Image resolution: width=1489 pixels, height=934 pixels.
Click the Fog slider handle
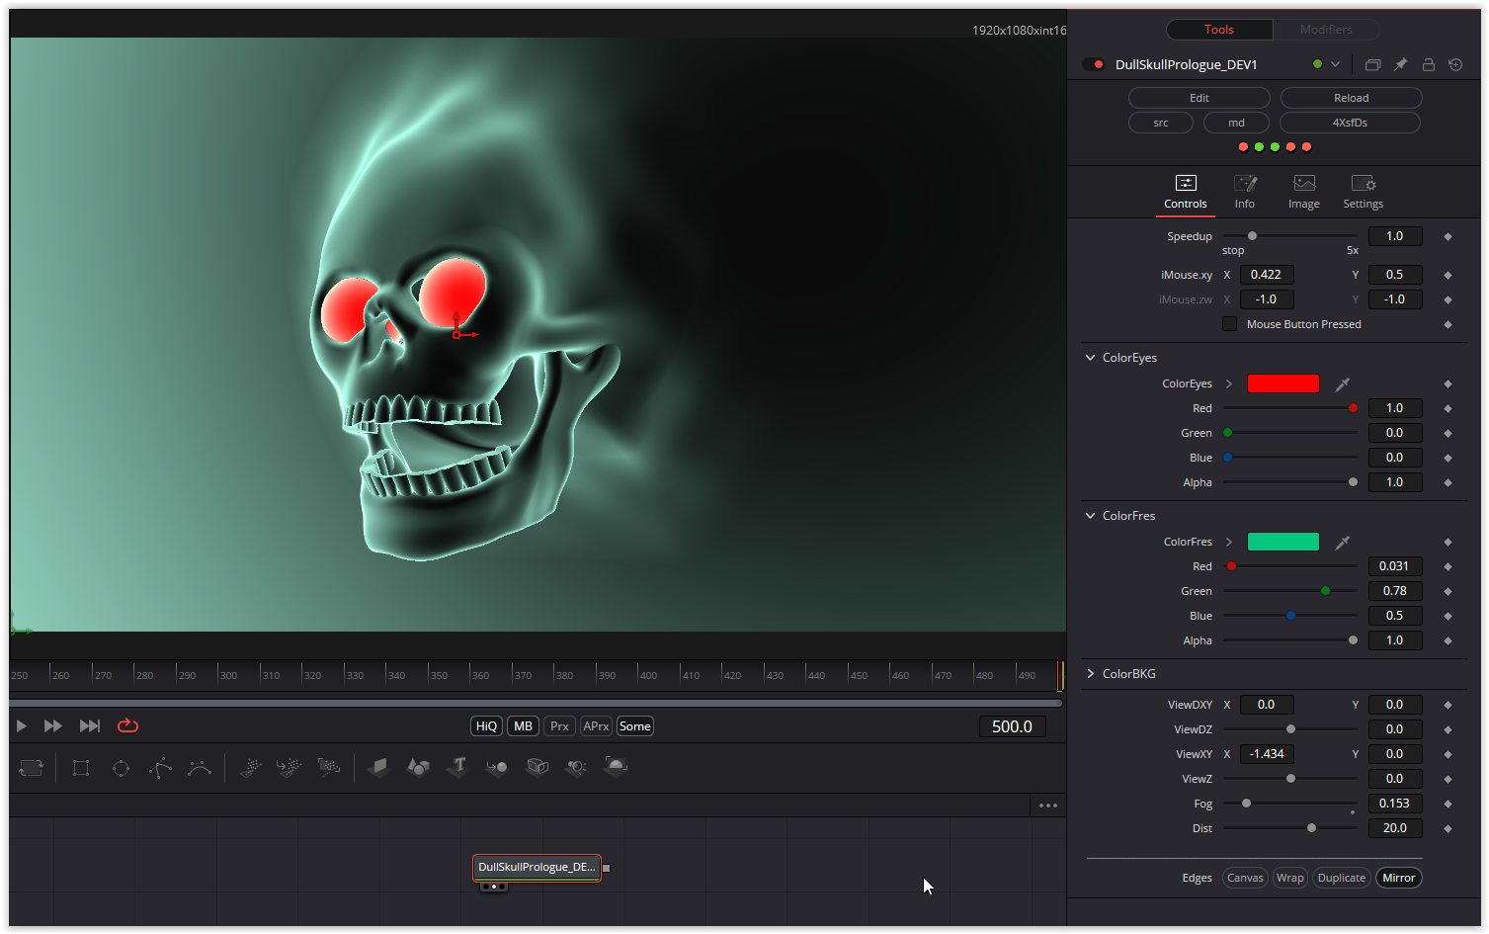click(x=1246, y=804)
